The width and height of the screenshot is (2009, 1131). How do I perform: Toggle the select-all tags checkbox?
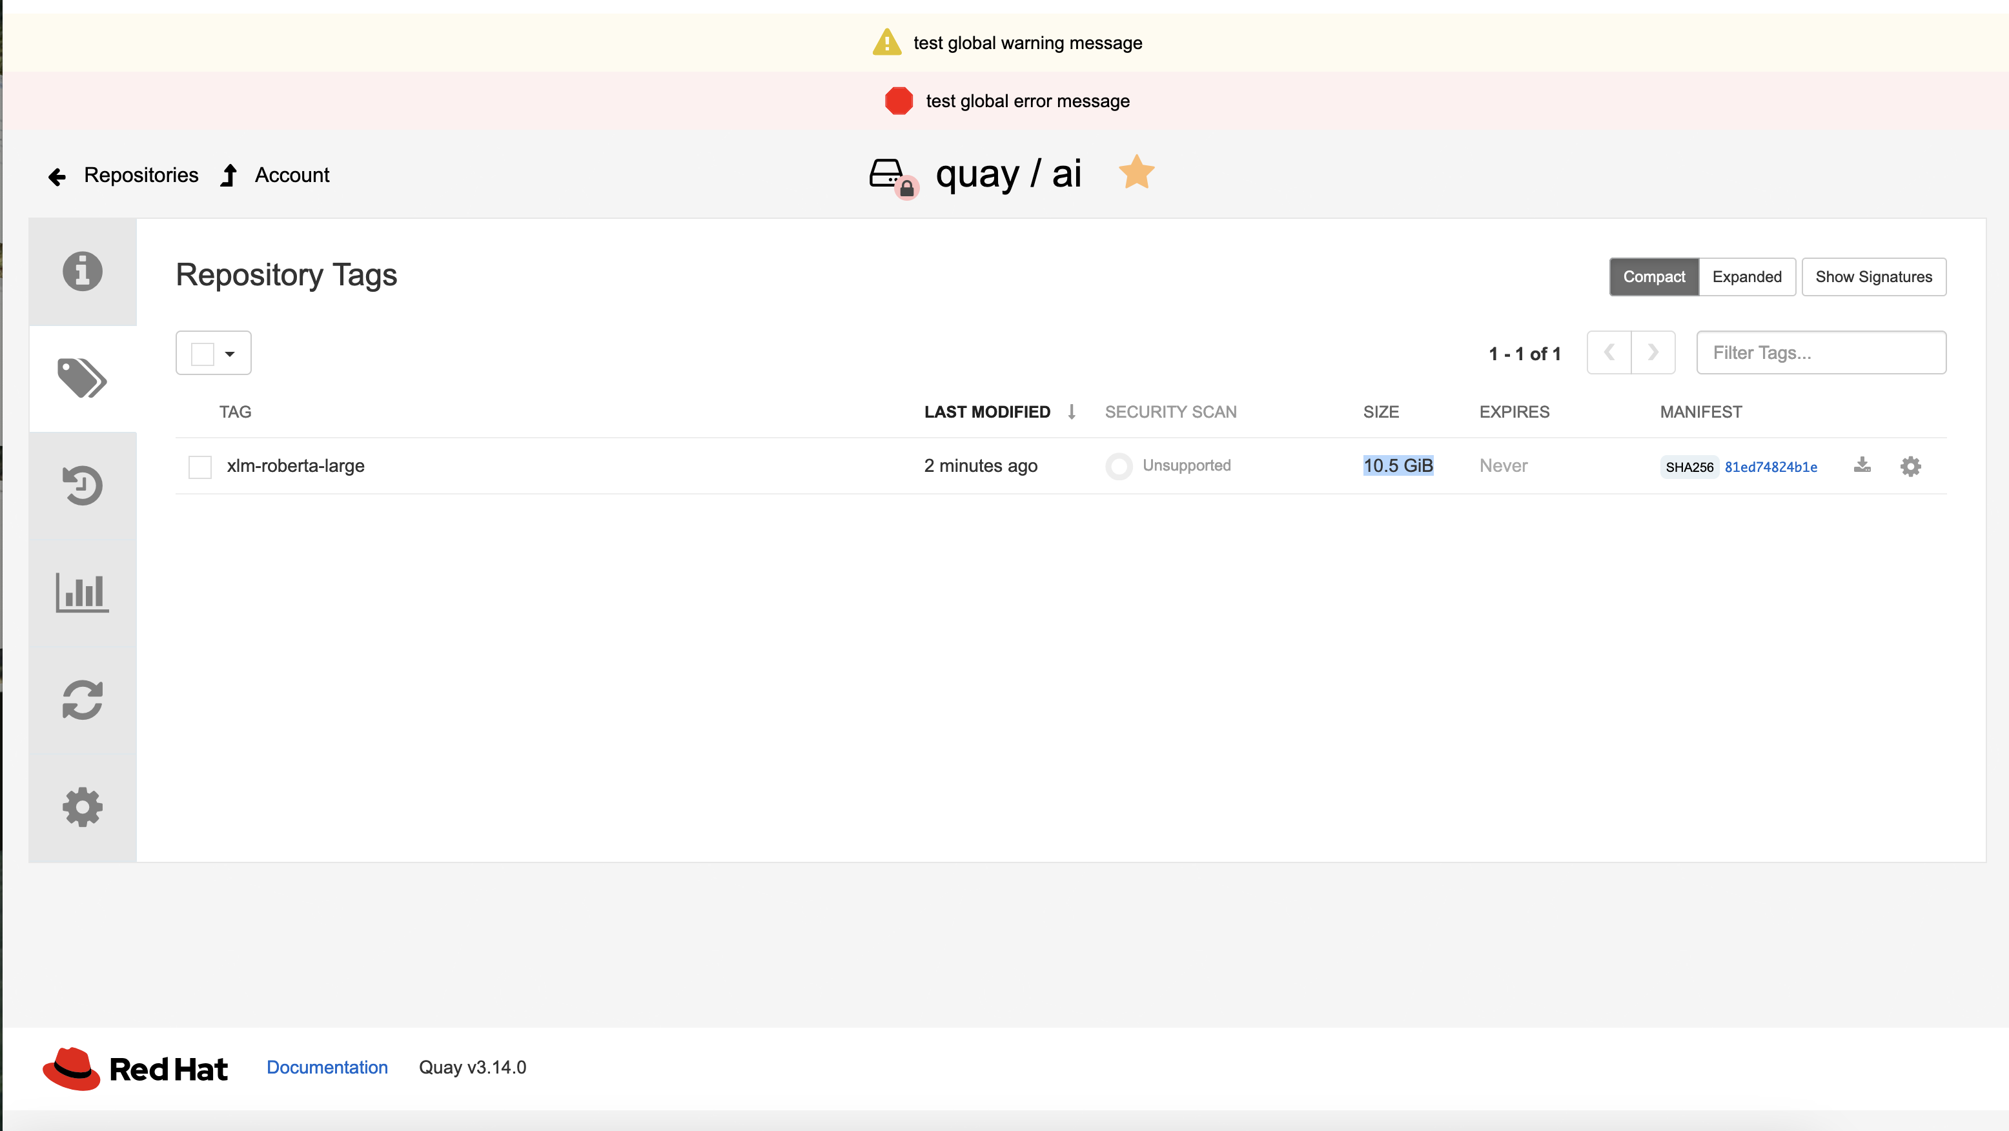point(203,353)
